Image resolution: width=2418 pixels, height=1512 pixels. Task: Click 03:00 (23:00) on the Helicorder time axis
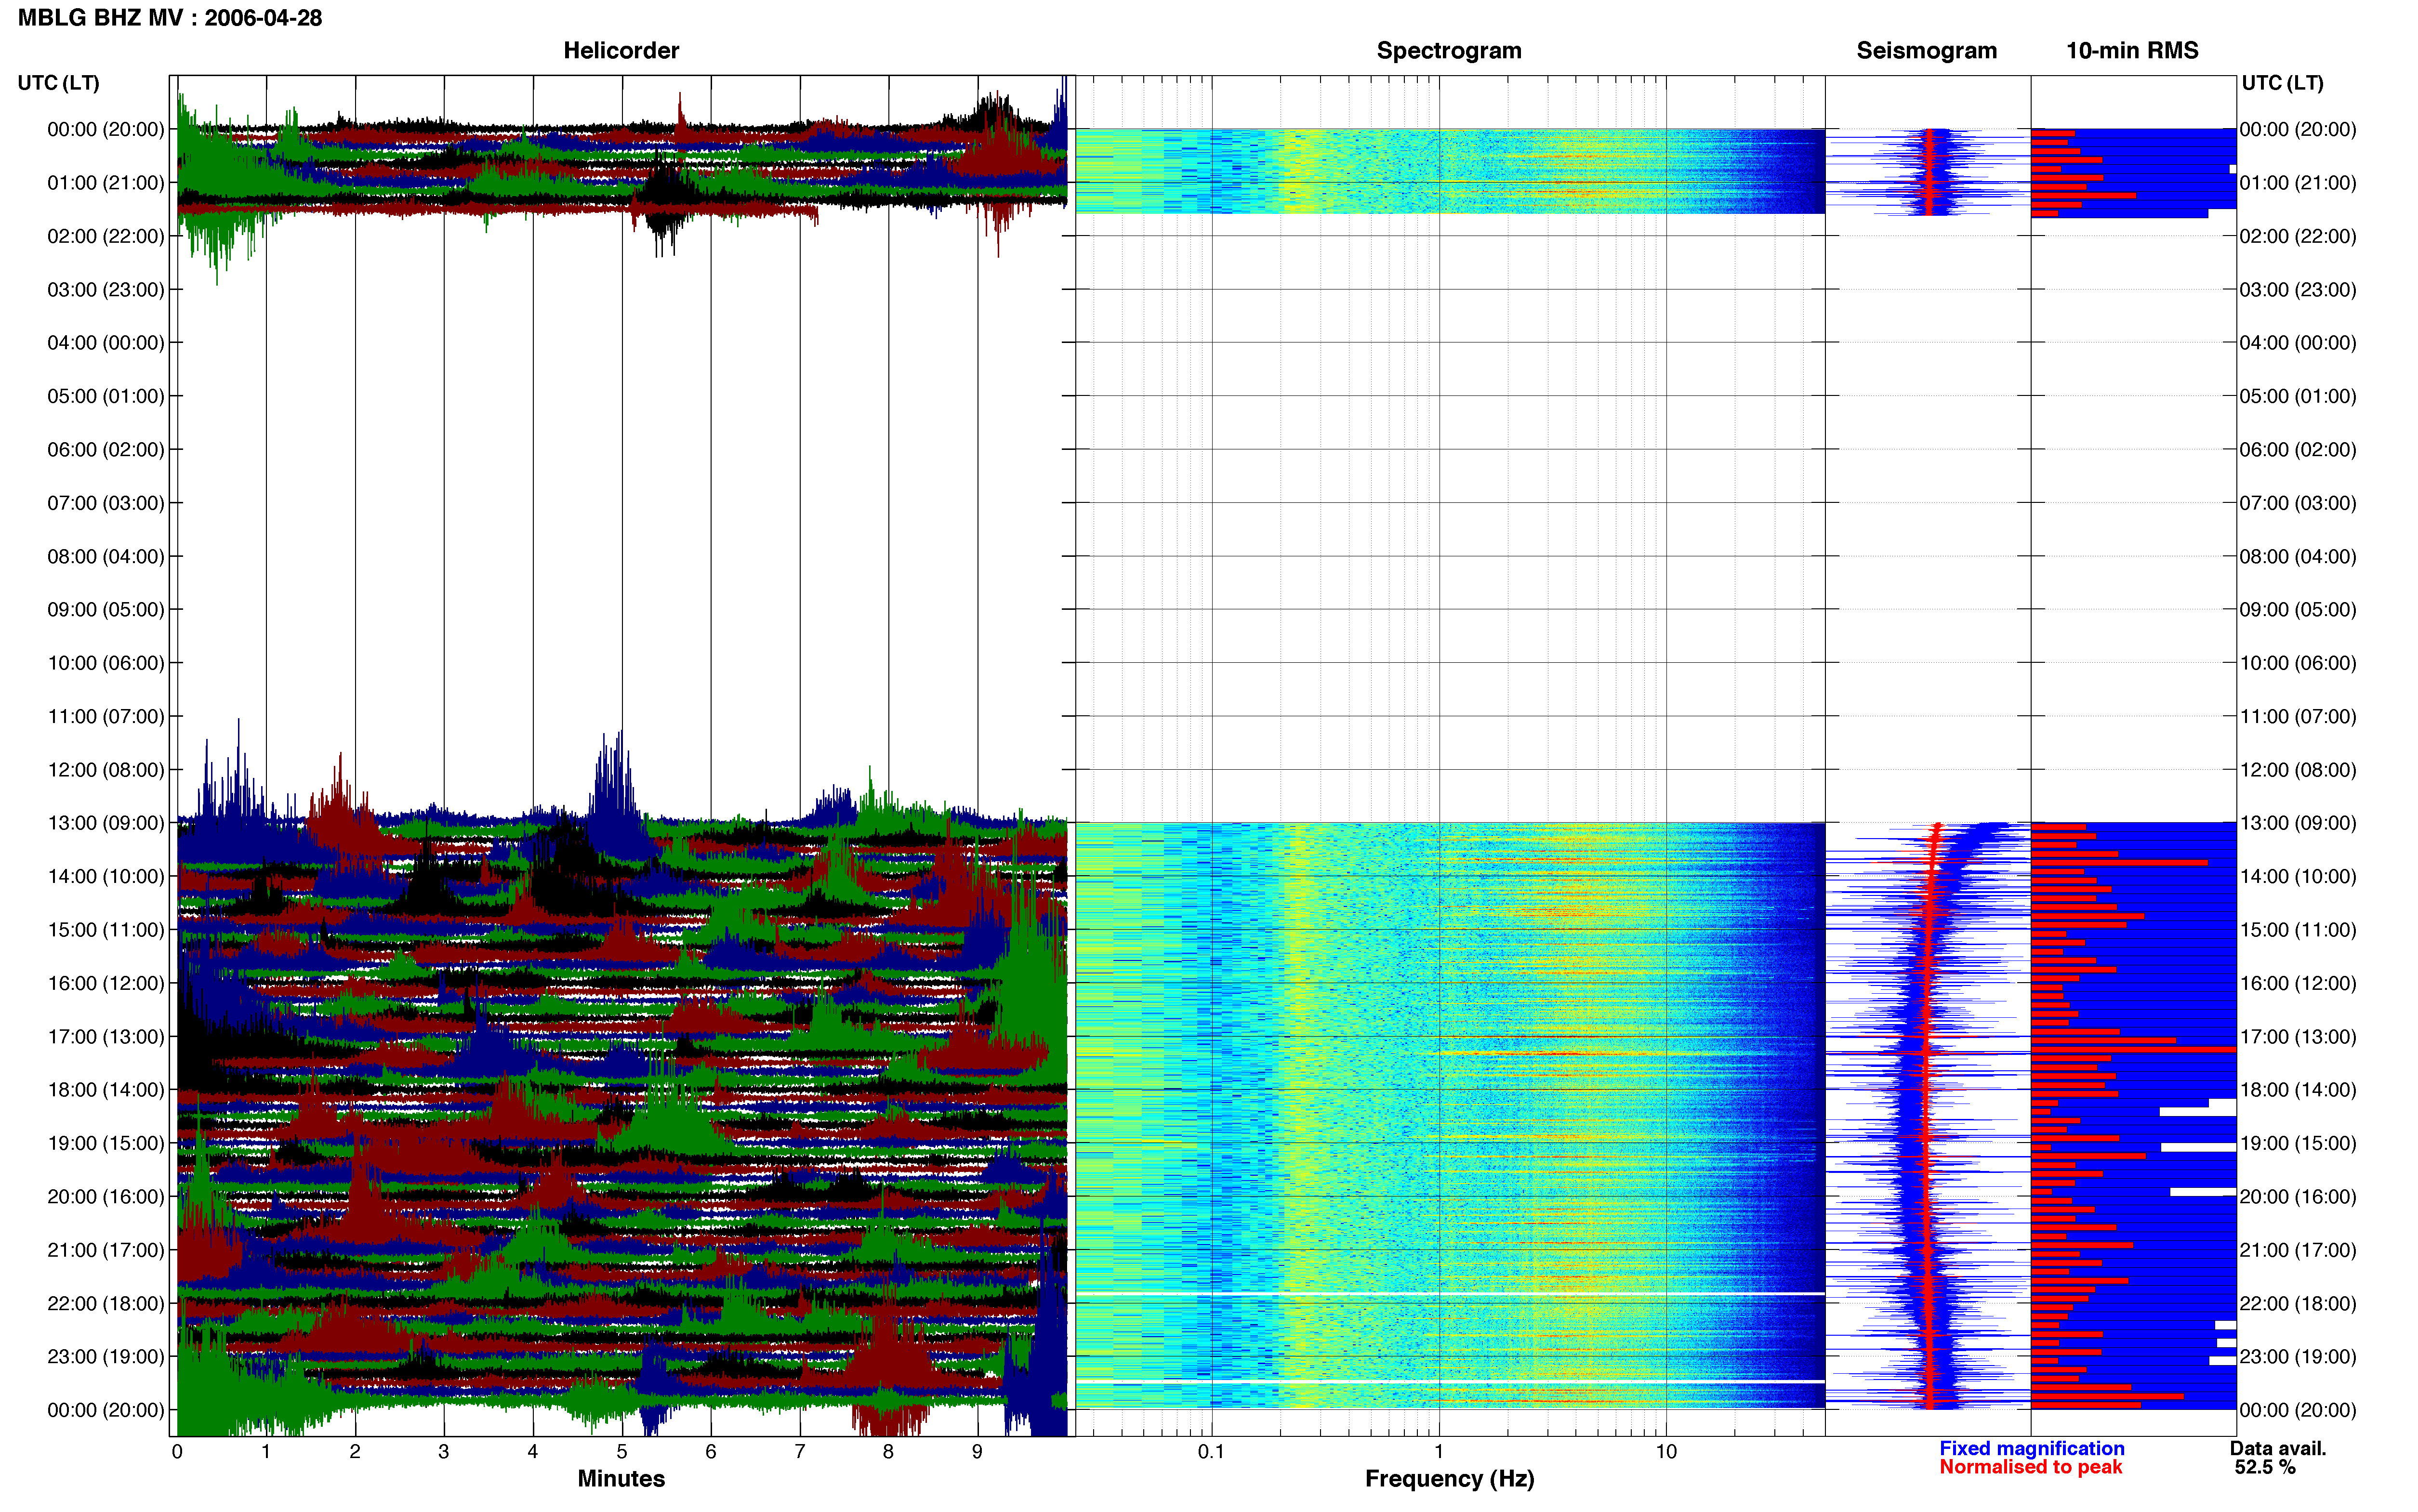click(106, 290)
